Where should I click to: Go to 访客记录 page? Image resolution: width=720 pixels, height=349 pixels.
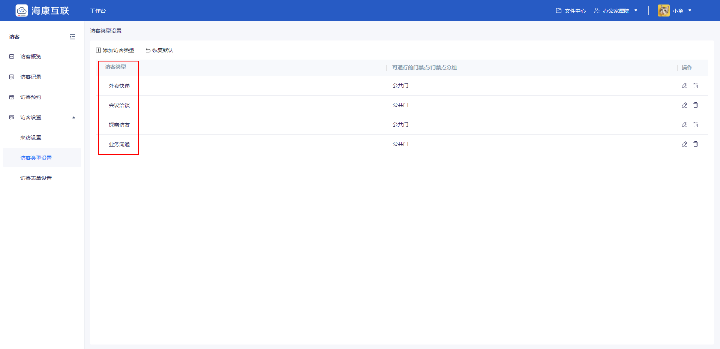click(x=31, y=77)
